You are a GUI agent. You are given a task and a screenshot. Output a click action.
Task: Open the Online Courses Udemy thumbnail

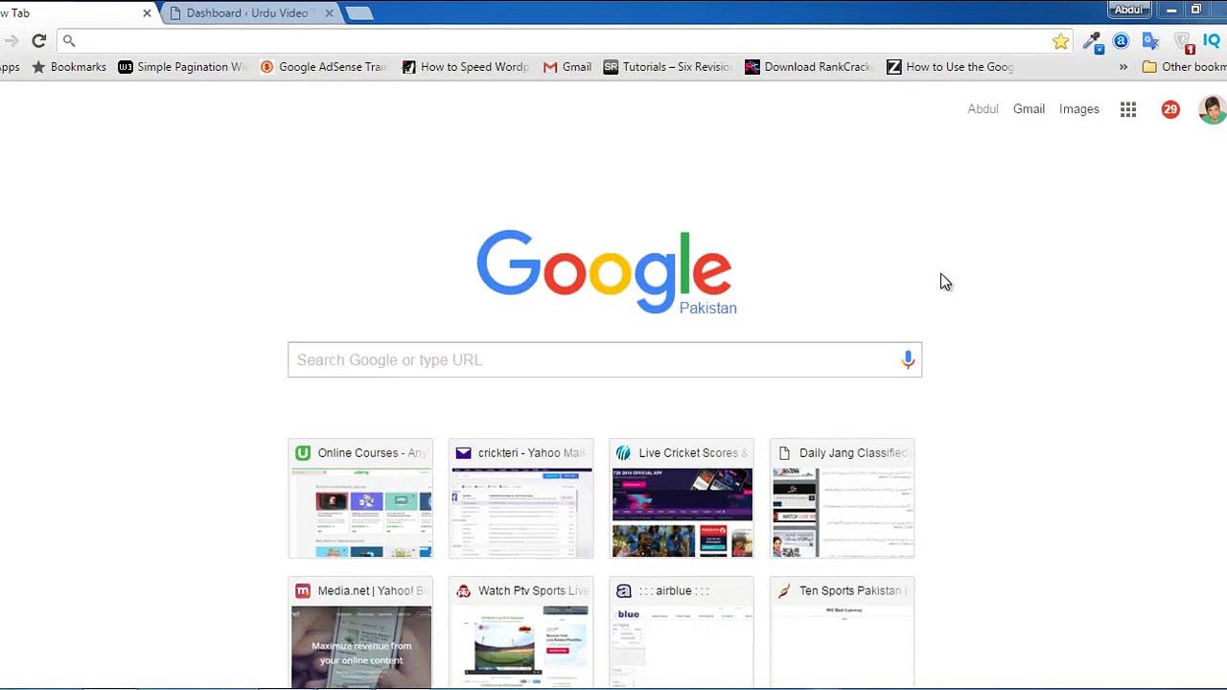pos(360,498)
